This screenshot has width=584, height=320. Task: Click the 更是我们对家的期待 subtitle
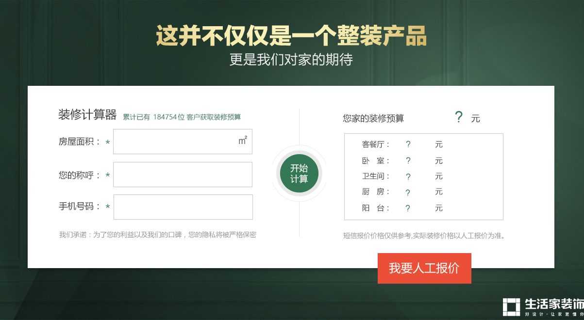[x=291, y=60]
